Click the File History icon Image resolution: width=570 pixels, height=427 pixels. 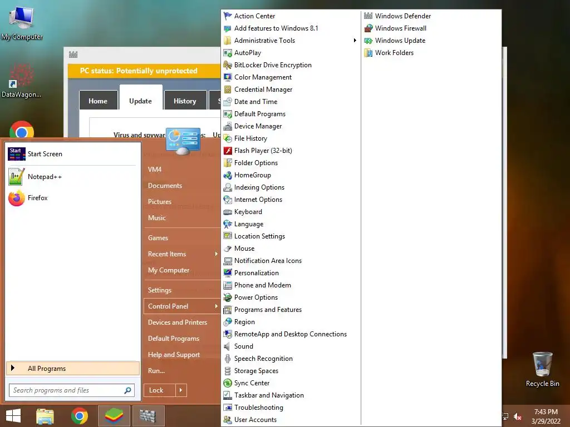pos(228,138)
